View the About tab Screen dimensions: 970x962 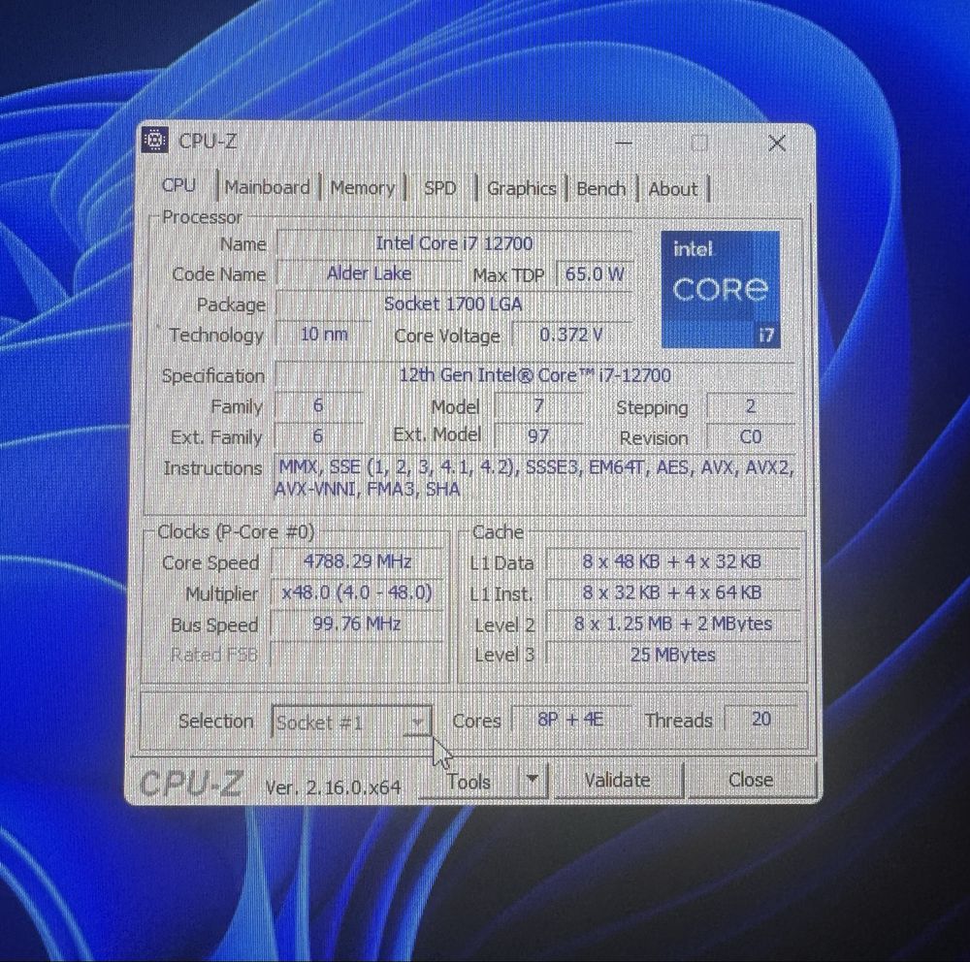coord(672,189)
